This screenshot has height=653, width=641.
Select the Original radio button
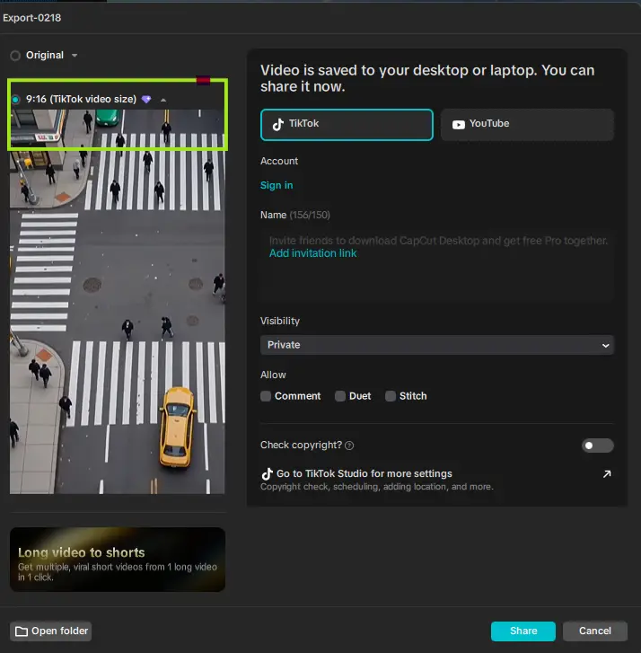click(15, 56)
